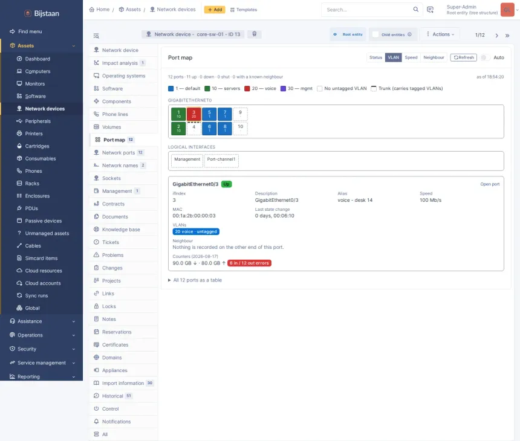Click the Open port link
Viewport: 520px width, 441px height.
(490, 184)
